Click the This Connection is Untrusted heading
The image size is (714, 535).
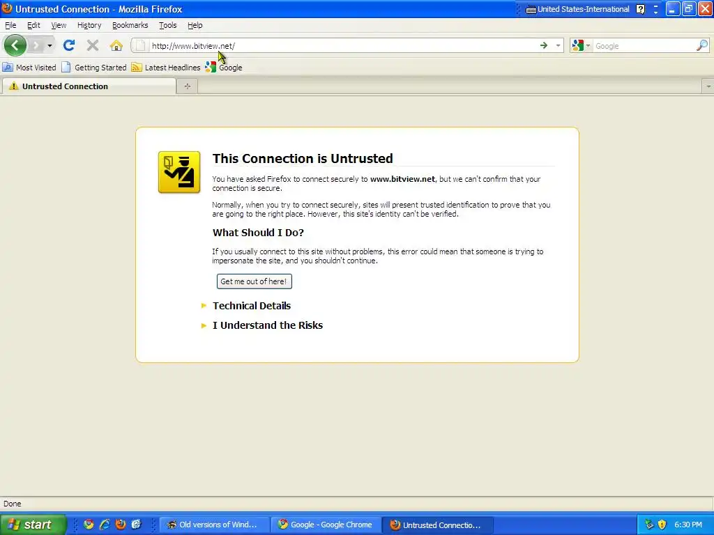click(303, 158)
